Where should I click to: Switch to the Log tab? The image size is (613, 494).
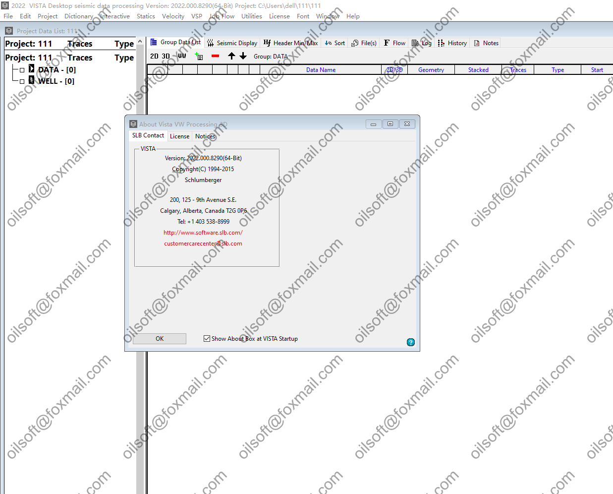coord(421,43)
